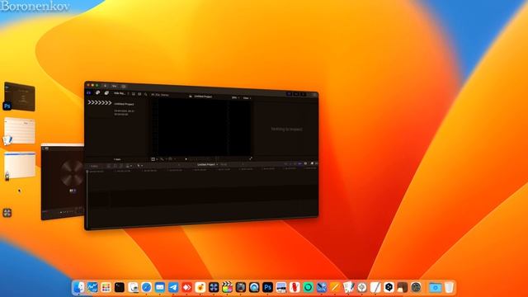Open the yellow pencil notes dock app
The height and width of the screenshot is (297, 528).
click(335, 287)
